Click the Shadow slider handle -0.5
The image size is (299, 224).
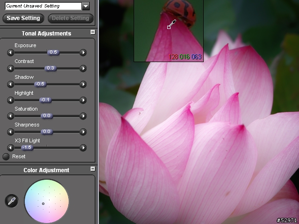pos(40,84)
